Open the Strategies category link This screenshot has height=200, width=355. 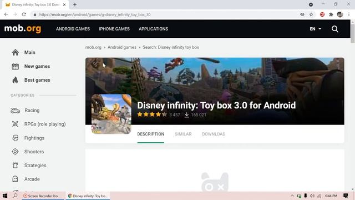[x=35, y=166]
